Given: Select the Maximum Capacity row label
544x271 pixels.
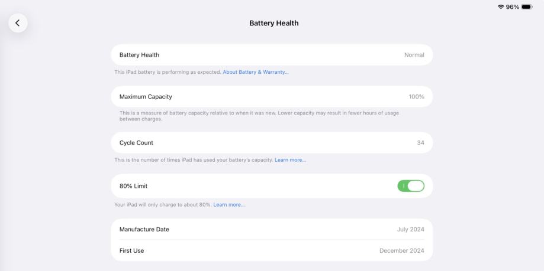Looking at the screenshot, I should click(146, 97).
